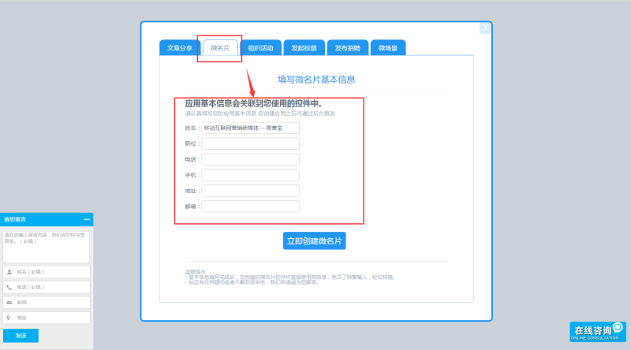
Task: Select the 微场景 tab
Action: point(388,48)
